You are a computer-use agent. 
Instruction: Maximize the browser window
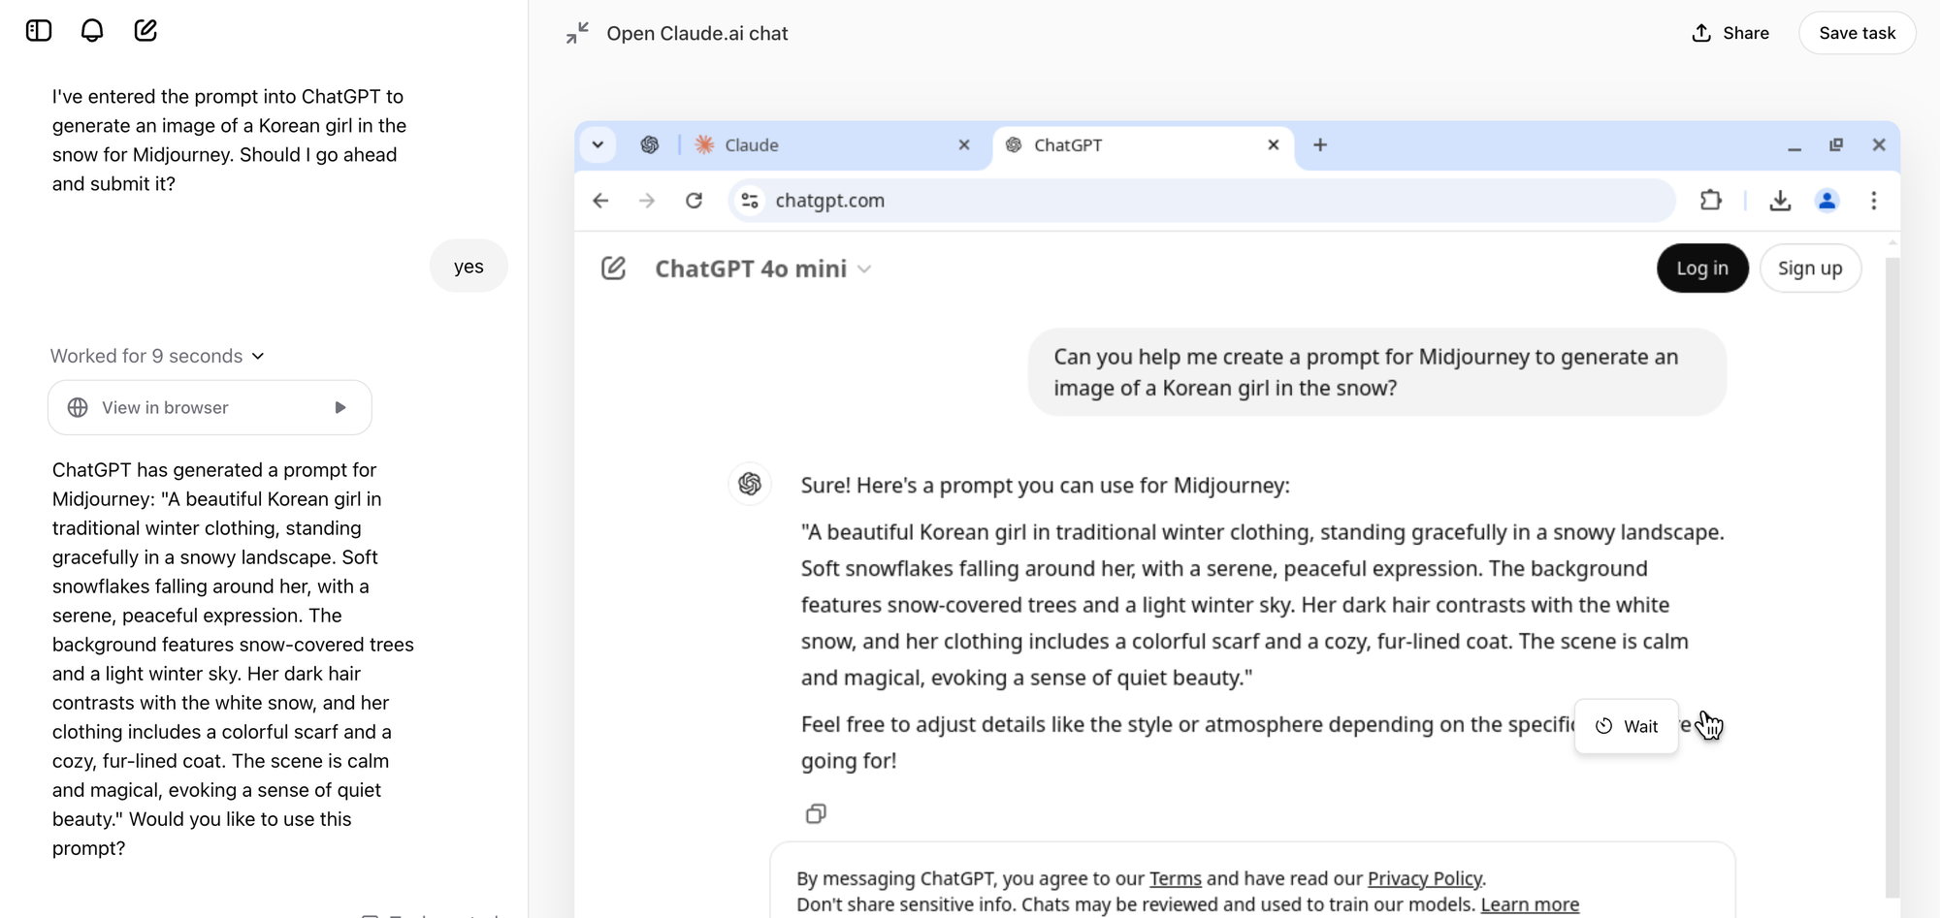click(1836, 145)
